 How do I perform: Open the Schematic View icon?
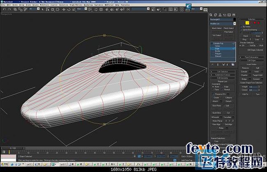pos(176,9)
